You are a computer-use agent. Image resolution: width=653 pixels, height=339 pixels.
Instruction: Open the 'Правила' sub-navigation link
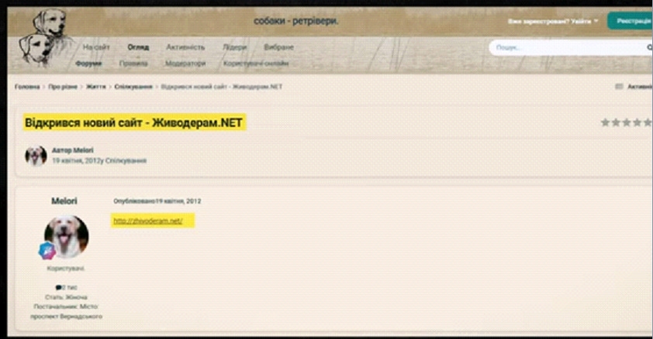[133, 63]
